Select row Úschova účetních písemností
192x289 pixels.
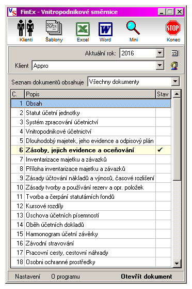91,215
